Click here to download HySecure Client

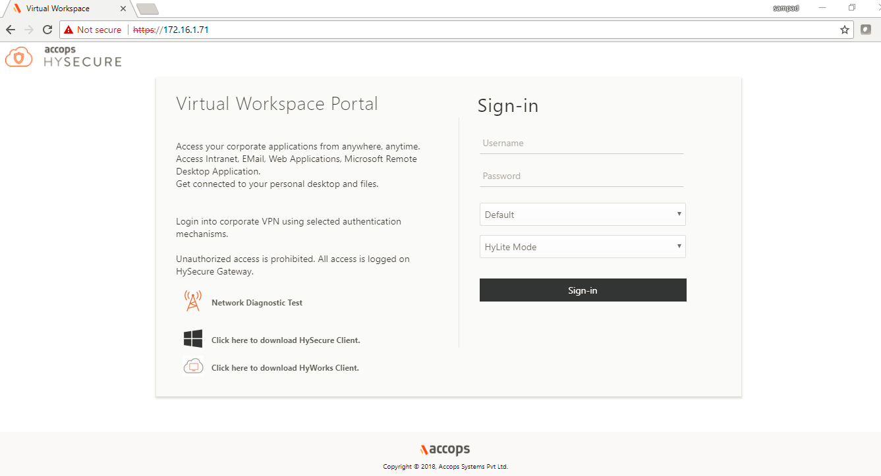tap(286, 340)
